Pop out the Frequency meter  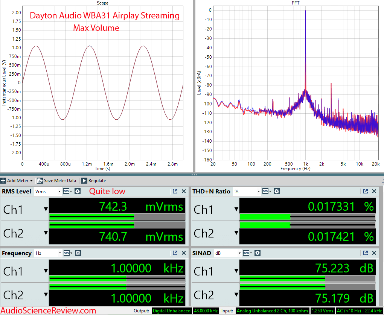coord(175,253)
